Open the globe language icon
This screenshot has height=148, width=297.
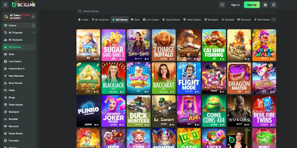coord(274,5)
